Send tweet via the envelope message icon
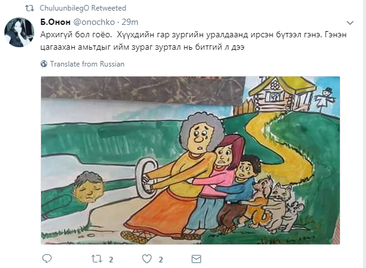Viewport: 366px width, 268px height. (196, 259)
